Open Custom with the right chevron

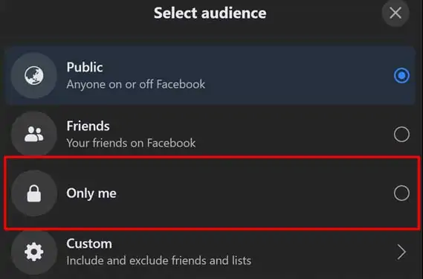(401, 251)
